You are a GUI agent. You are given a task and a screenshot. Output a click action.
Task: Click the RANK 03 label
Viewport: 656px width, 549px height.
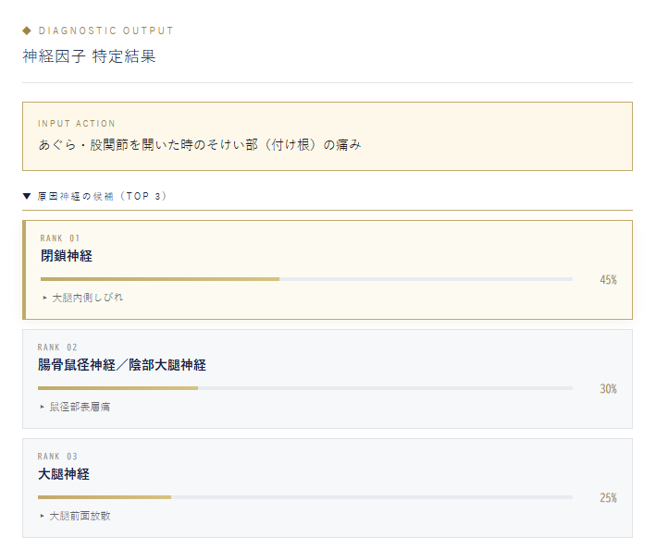pos(57,457)
